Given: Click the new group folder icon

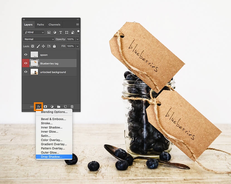Looking at the screenshot, I should [x=59, y=107].
